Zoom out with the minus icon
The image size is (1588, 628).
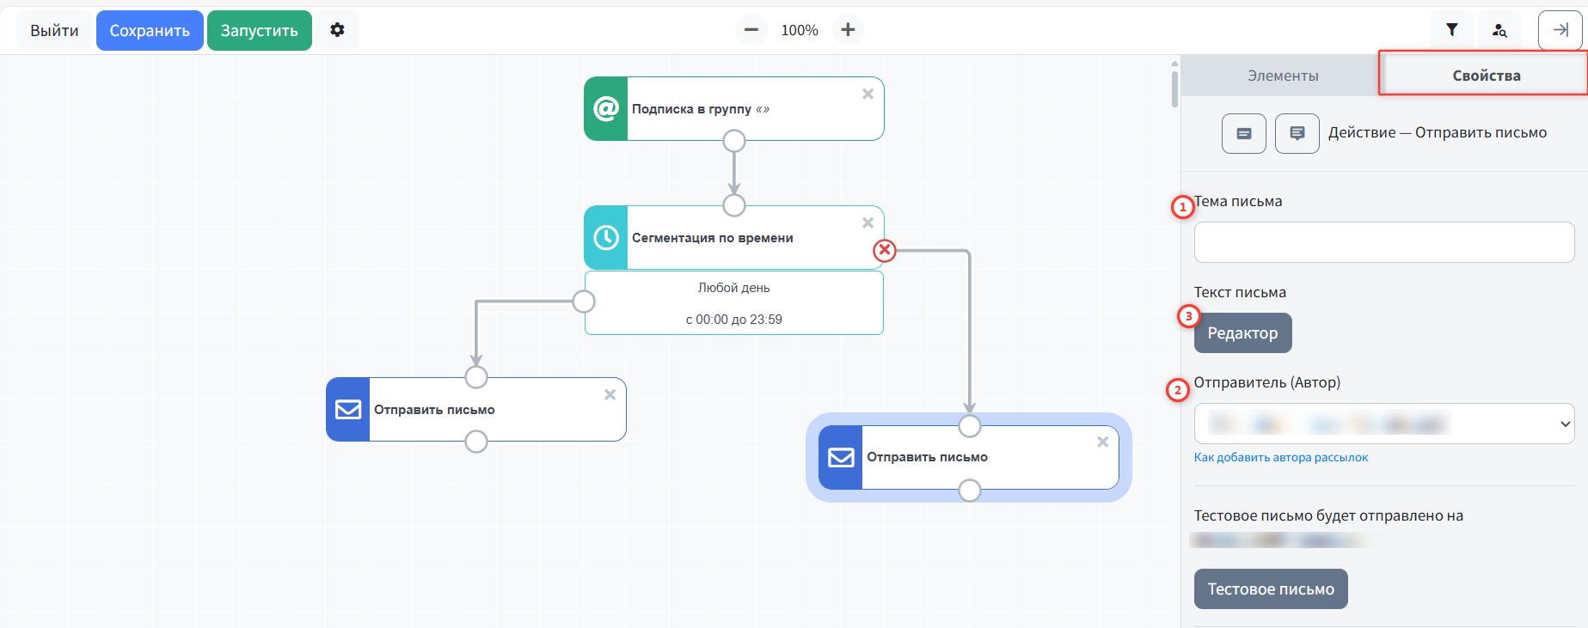tap(751, 30)
